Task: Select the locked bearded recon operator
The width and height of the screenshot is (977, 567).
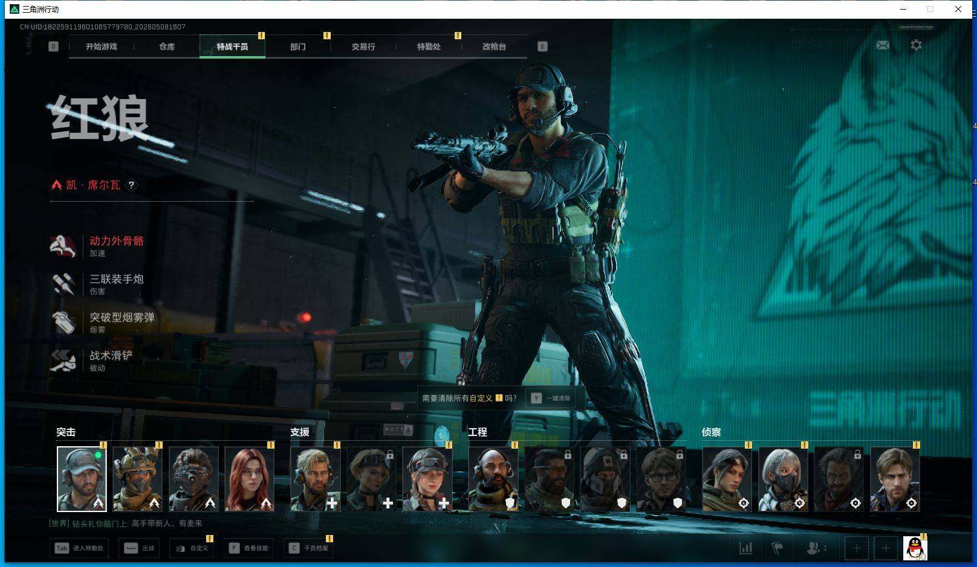Action: [839, 479]
